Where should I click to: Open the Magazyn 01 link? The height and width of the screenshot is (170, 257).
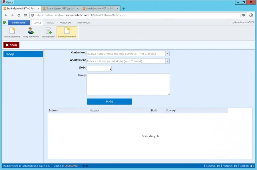coord(235,166)
